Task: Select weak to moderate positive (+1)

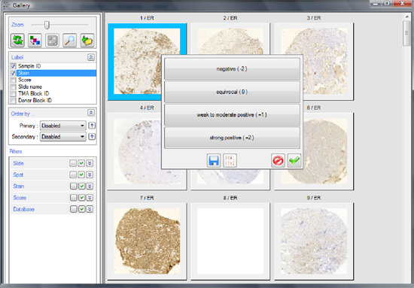Action: tap(232, 115)
